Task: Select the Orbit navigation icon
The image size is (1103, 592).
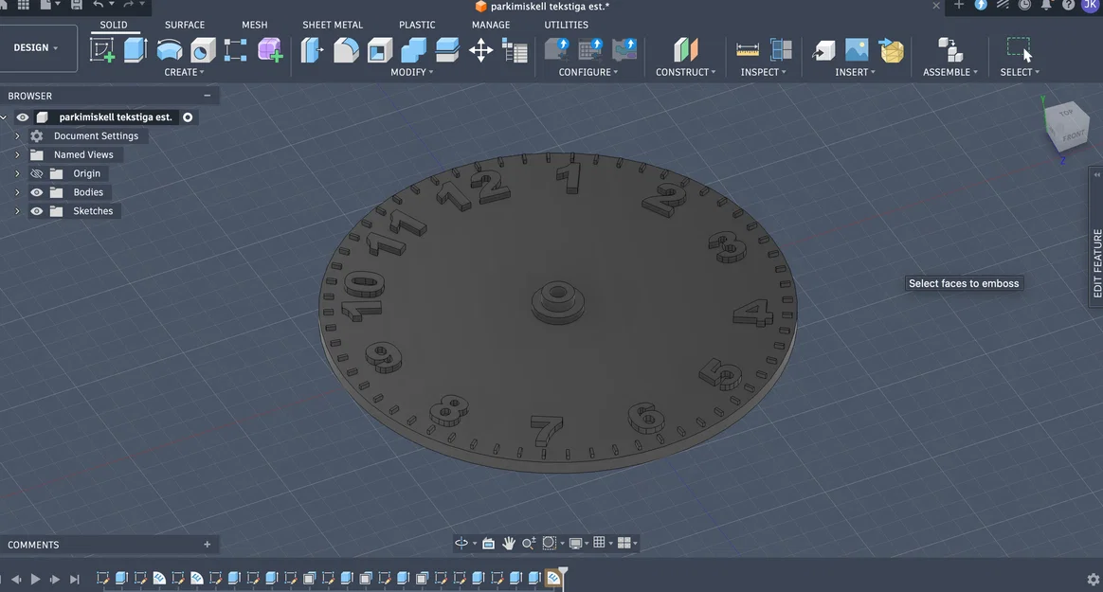Action: [x=461, y=543]
